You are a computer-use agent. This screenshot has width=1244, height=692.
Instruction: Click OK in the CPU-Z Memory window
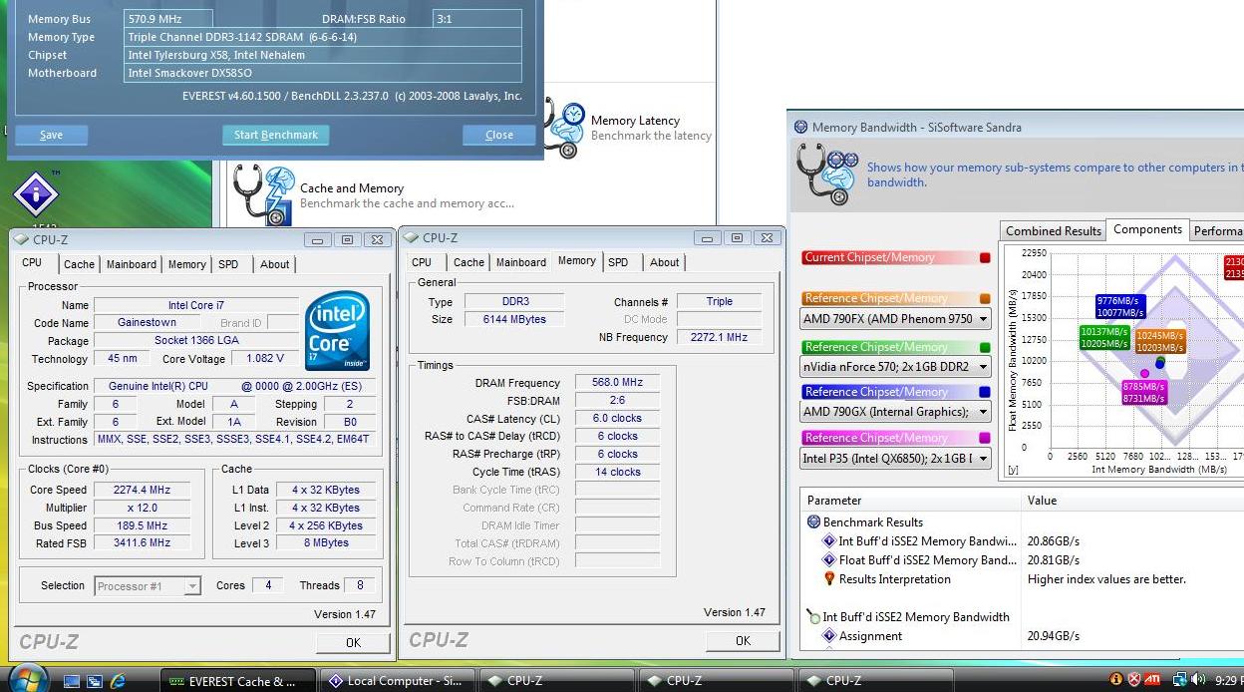pos(743,640)
